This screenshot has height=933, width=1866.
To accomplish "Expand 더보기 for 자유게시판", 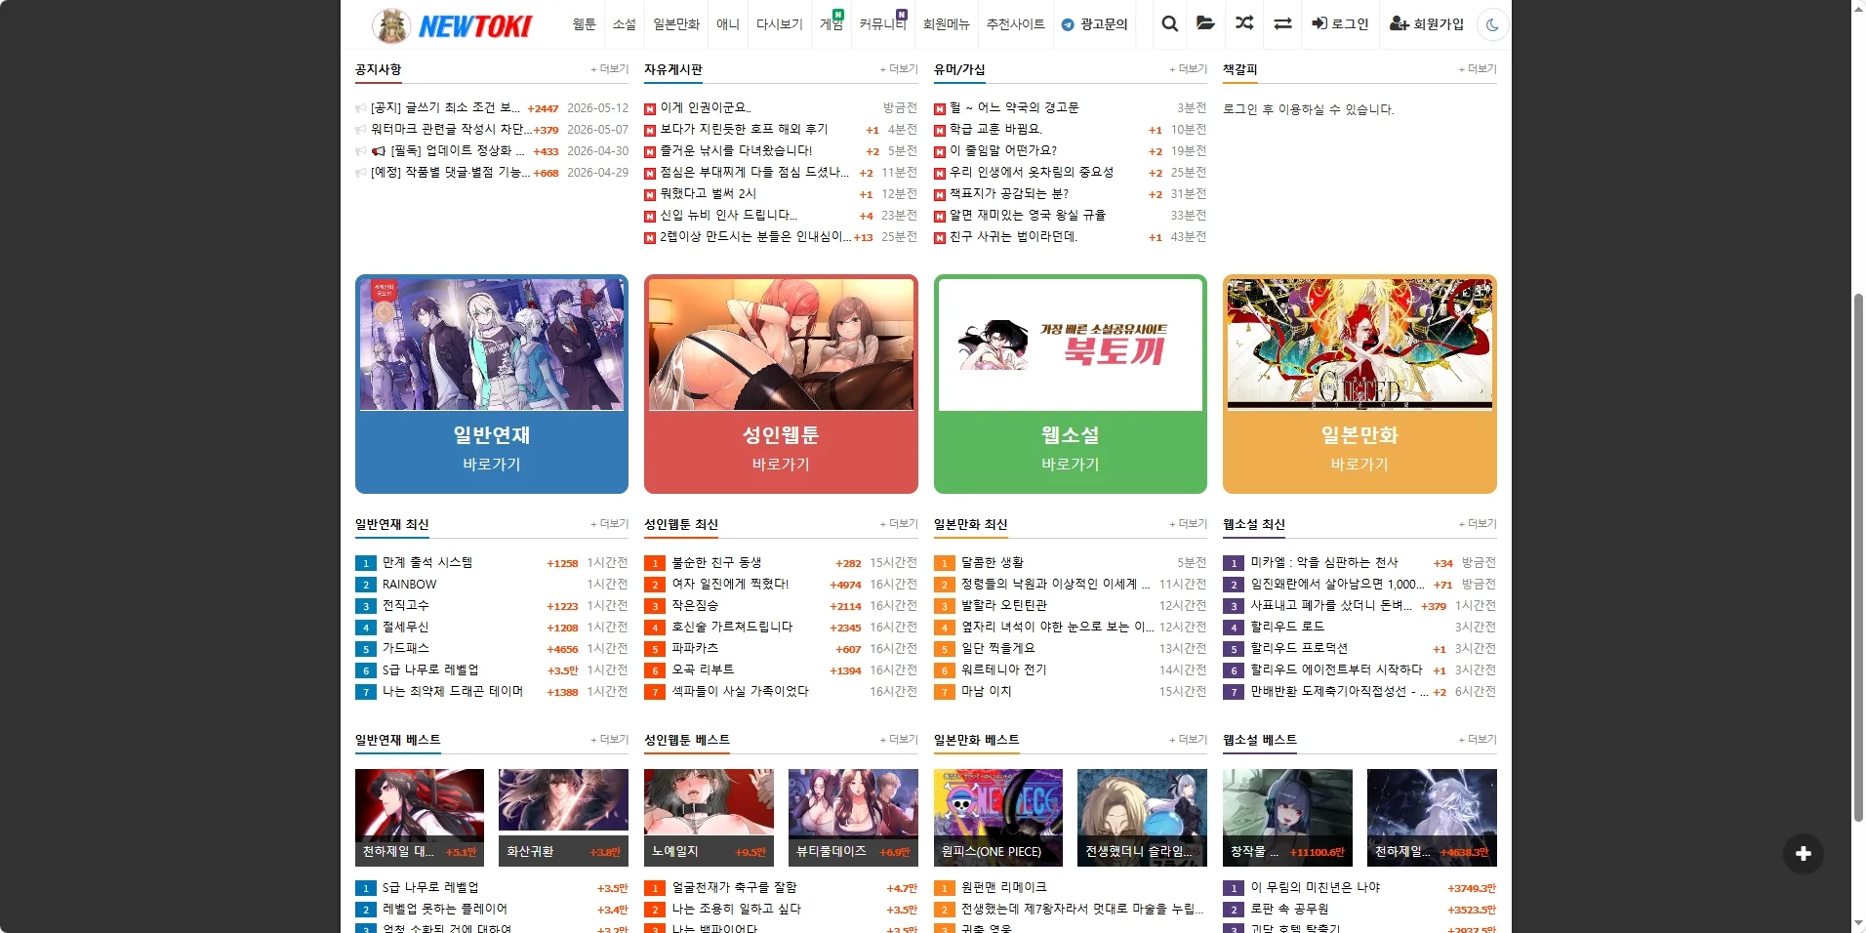I will click(899, 69).
